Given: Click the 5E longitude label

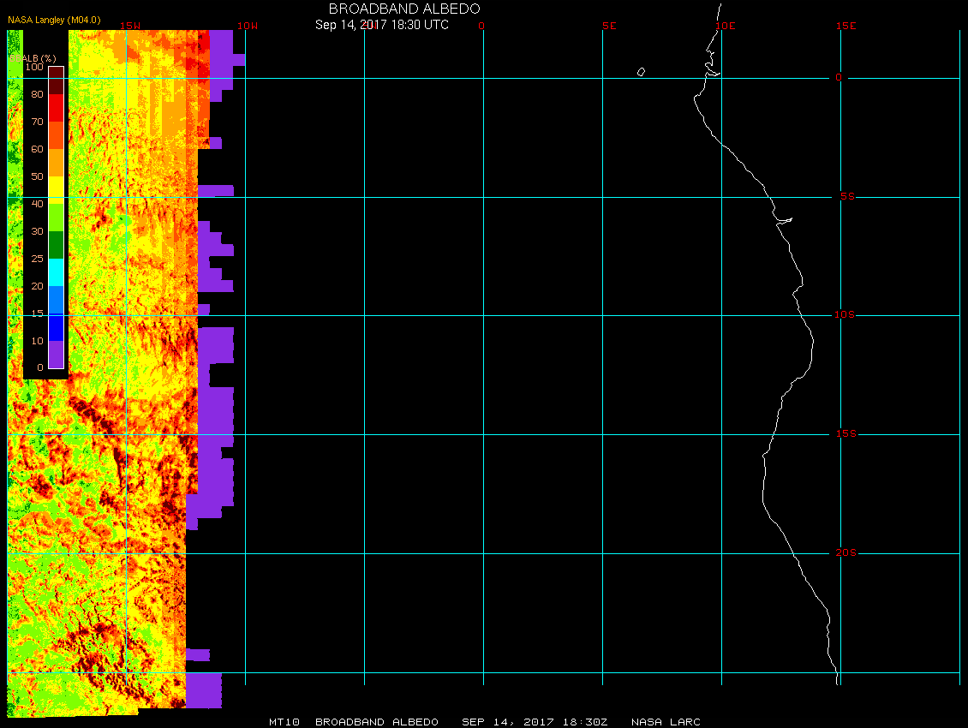Looking at the screenshot, I should (x=609, y=26).
